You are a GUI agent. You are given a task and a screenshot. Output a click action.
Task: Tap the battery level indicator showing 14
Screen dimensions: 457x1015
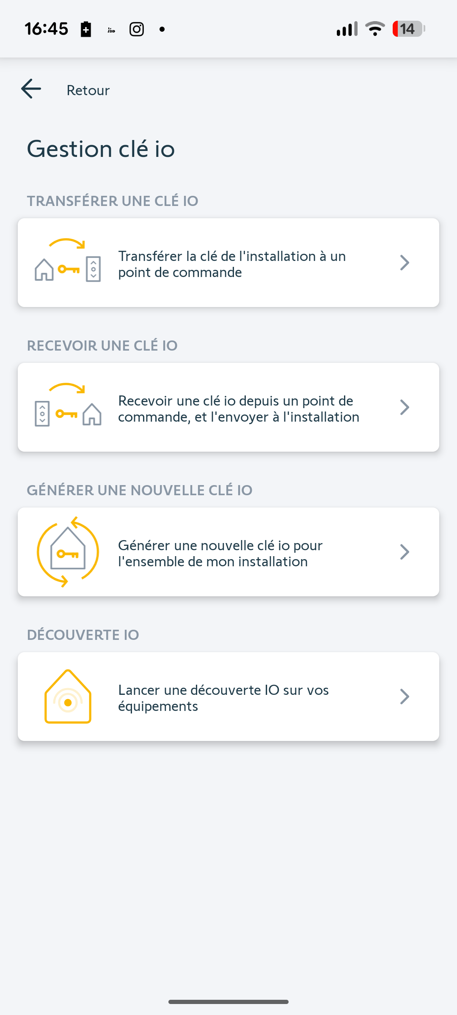click(408, 29)
